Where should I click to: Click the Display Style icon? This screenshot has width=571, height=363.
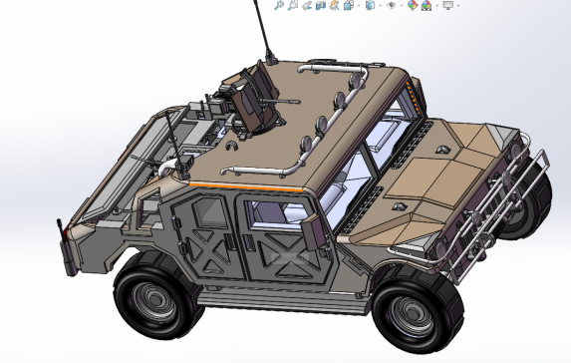click(370, 5)
